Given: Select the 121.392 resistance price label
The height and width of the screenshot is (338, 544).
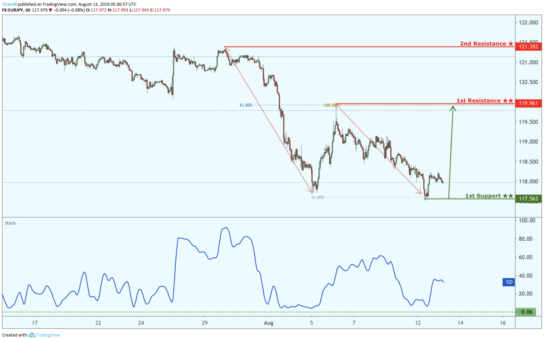Looking at the screenshot, I should tap(529, 46).
